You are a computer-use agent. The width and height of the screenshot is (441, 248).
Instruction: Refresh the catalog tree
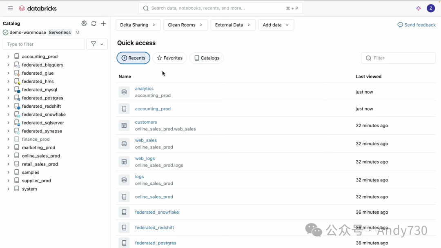pyautogui.click(x=94, y=23)
